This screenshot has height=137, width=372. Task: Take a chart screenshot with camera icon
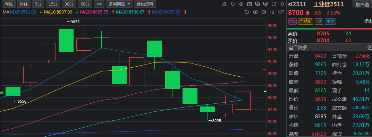(x=250, y=4)
